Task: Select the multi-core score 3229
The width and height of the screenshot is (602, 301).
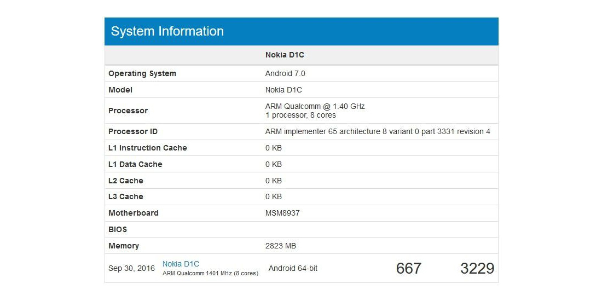Action: click(477, 268)
